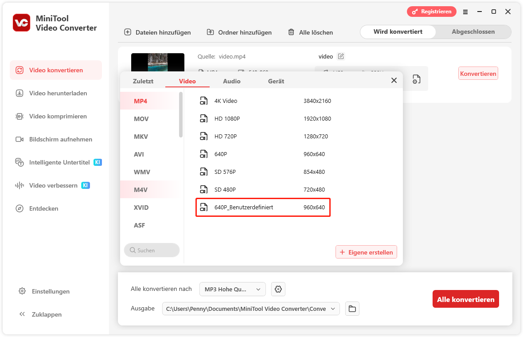This screenshot has height=337, width=523.
Task: Click the Registrieren button
Action: coord(432,12)
